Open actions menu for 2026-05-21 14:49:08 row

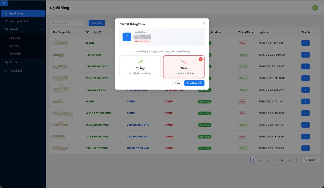tap(305, 113)
